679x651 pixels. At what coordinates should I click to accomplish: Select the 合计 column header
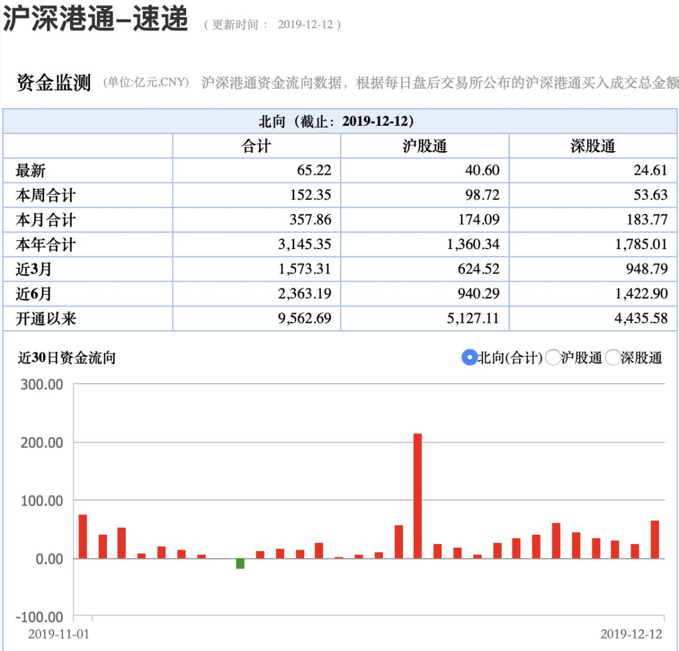[x=256, y=146]
